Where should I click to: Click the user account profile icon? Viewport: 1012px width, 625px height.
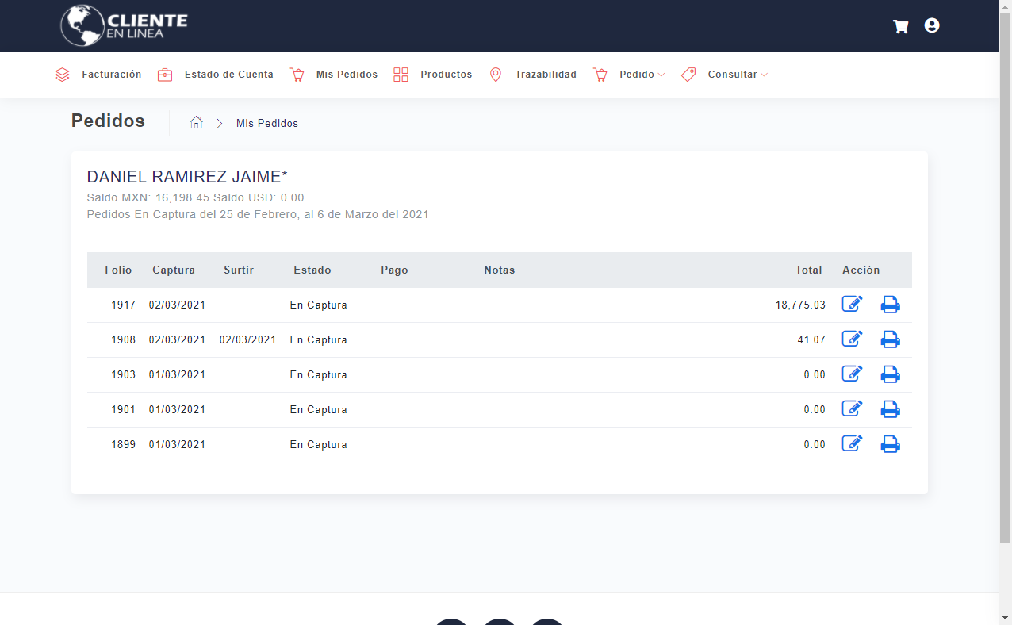click(x=932, y=25)
